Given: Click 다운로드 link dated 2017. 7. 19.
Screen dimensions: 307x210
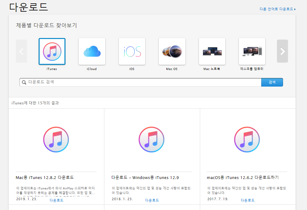Looking at the screenshot, I should 247,200.
